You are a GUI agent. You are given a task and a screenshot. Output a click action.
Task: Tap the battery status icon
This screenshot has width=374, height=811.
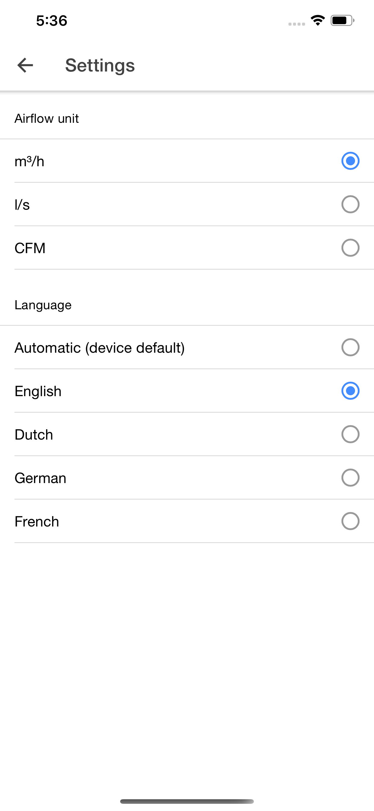click(x=342, y=21)
